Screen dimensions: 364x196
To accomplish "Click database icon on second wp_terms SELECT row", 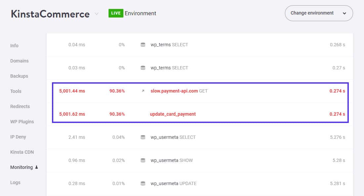I will (x=142, y=67).
